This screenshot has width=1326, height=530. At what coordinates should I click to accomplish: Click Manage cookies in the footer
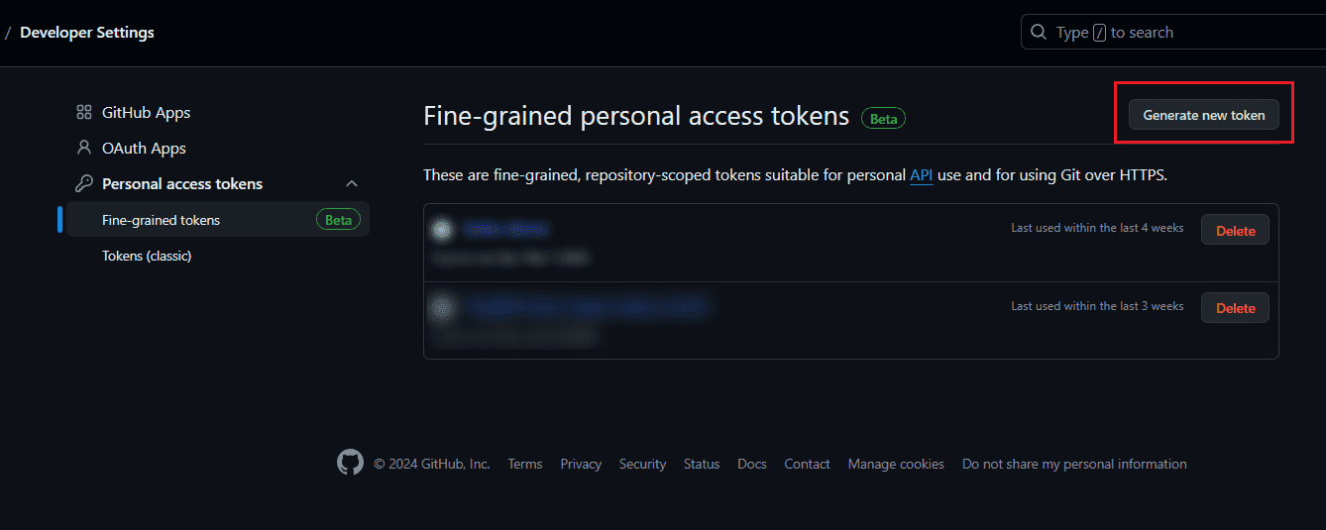pos(896,464)
